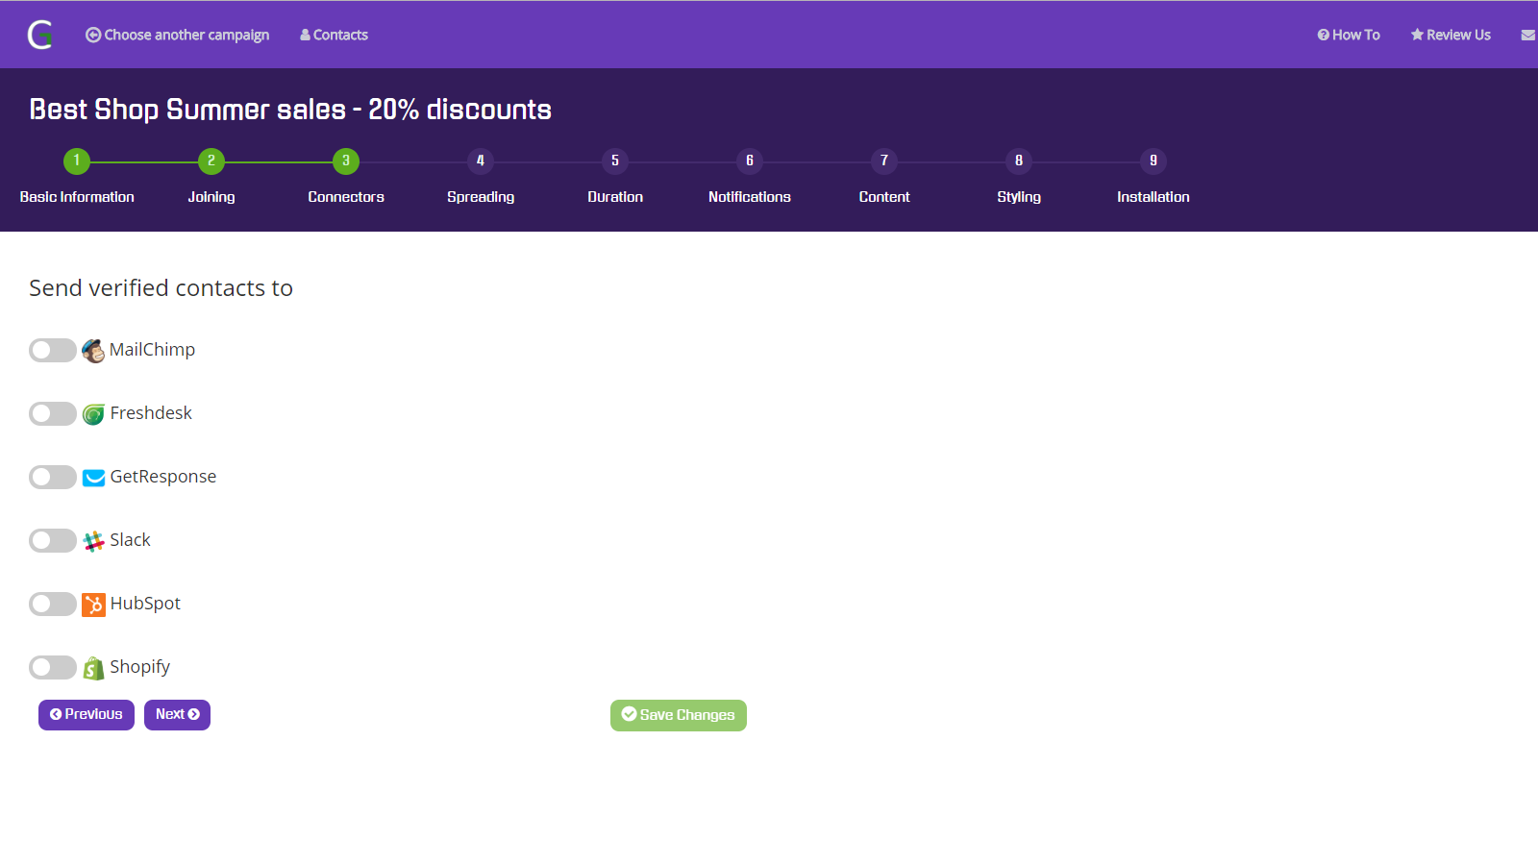Jump to step 6 circle
The height and width of the screenshot is (865, 1538).
coord(750,161)
